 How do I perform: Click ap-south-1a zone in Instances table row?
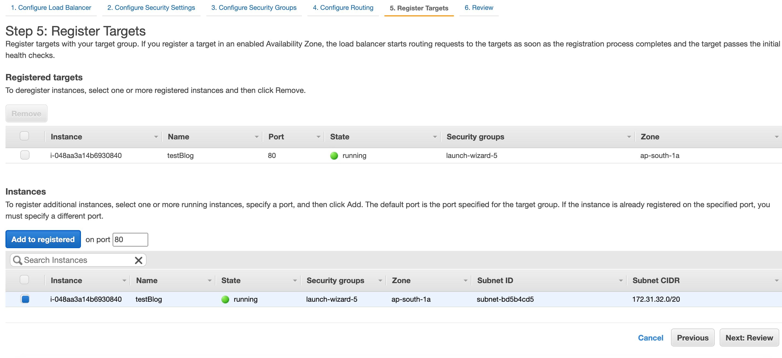(411, 300)
